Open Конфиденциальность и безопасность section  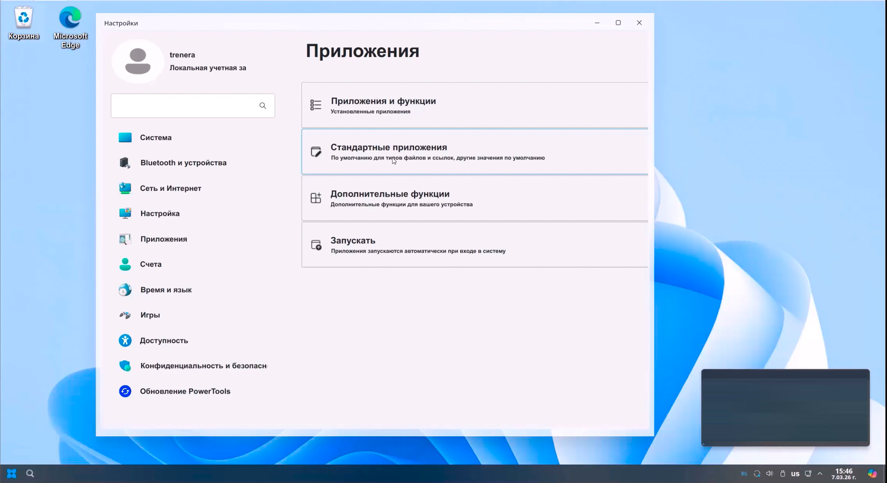[x=203, y=366]
